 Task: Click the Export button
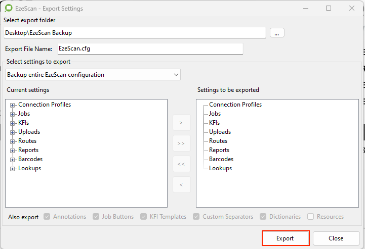285,238
